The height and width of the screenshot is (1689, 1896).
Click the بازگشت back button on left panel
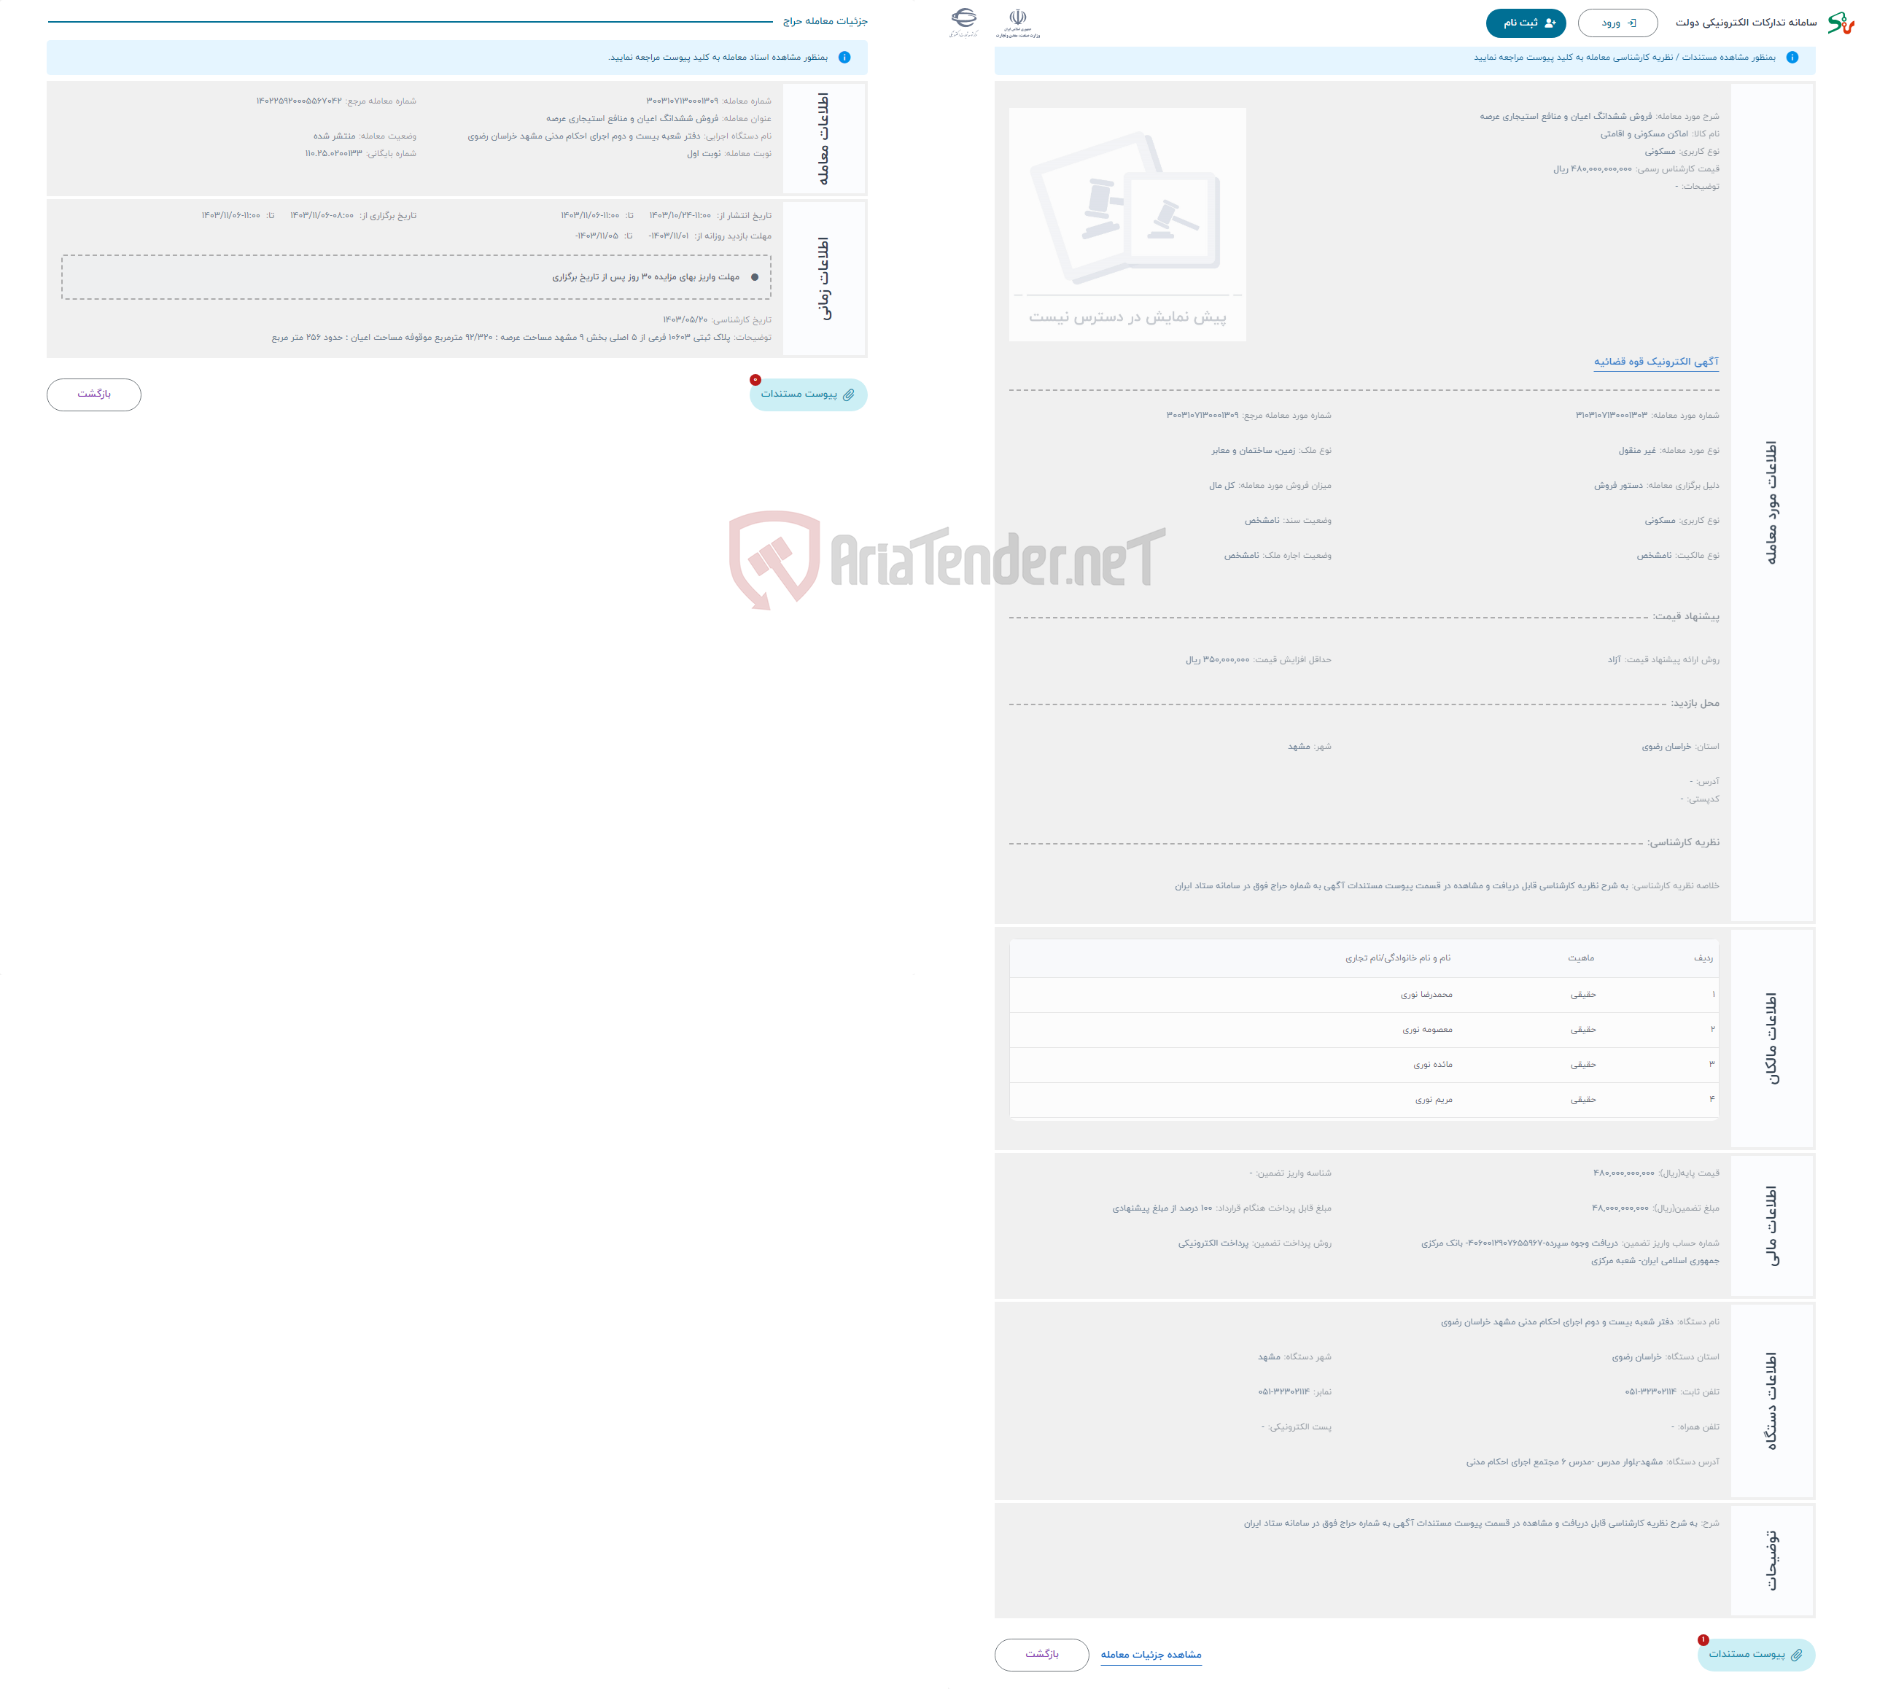[93, 392]
